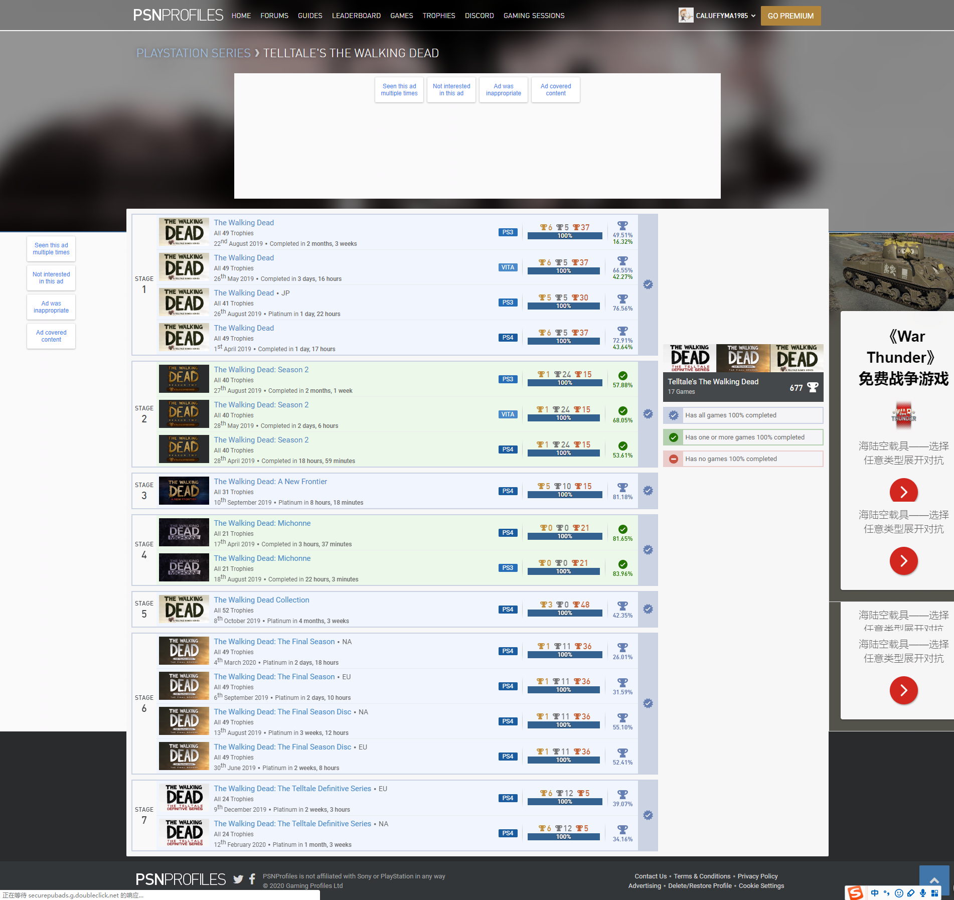Click the scroll-to-top arrow button
This screenshot has height=900, width=954.
pos(934,880)
